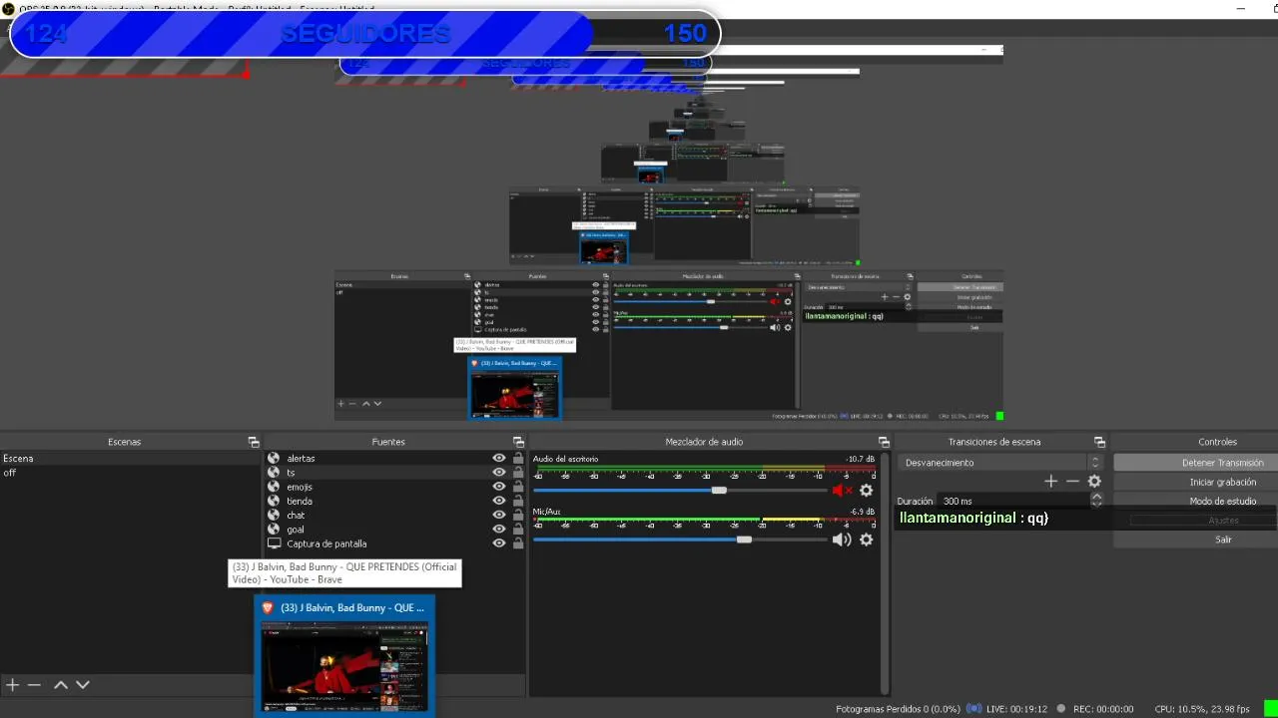Hide the emojis source
Viewport: 1278px width, 718px height.
499,487
